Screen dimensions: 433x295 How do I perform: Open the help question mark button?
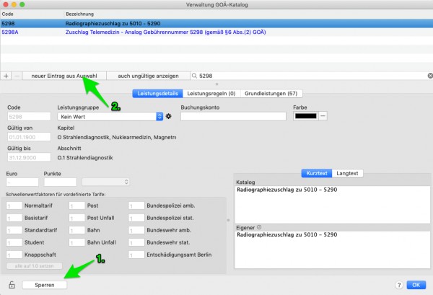399,285
